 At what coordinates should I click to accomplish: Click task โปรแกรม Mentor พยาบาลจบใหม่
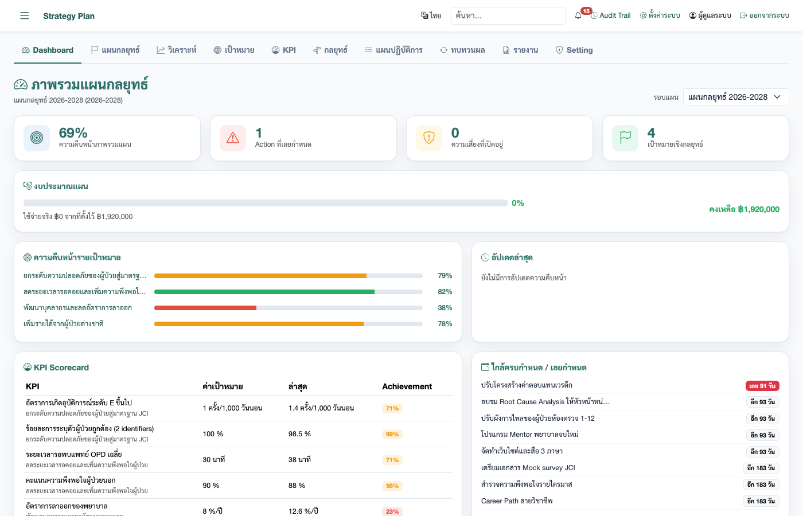point(530,435)
